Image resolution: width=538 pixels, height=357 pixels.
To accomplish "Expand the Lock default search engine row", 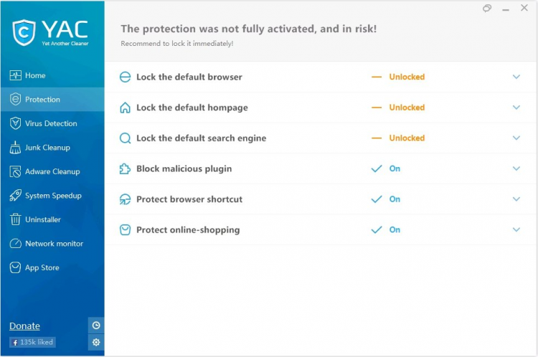I will coord(516,138).
